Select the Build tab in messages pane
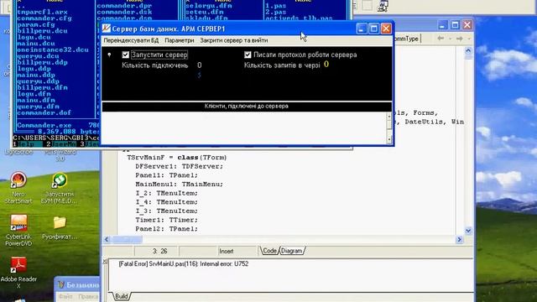537x302 pixels. pyautogui.click(x=121, y=296)
